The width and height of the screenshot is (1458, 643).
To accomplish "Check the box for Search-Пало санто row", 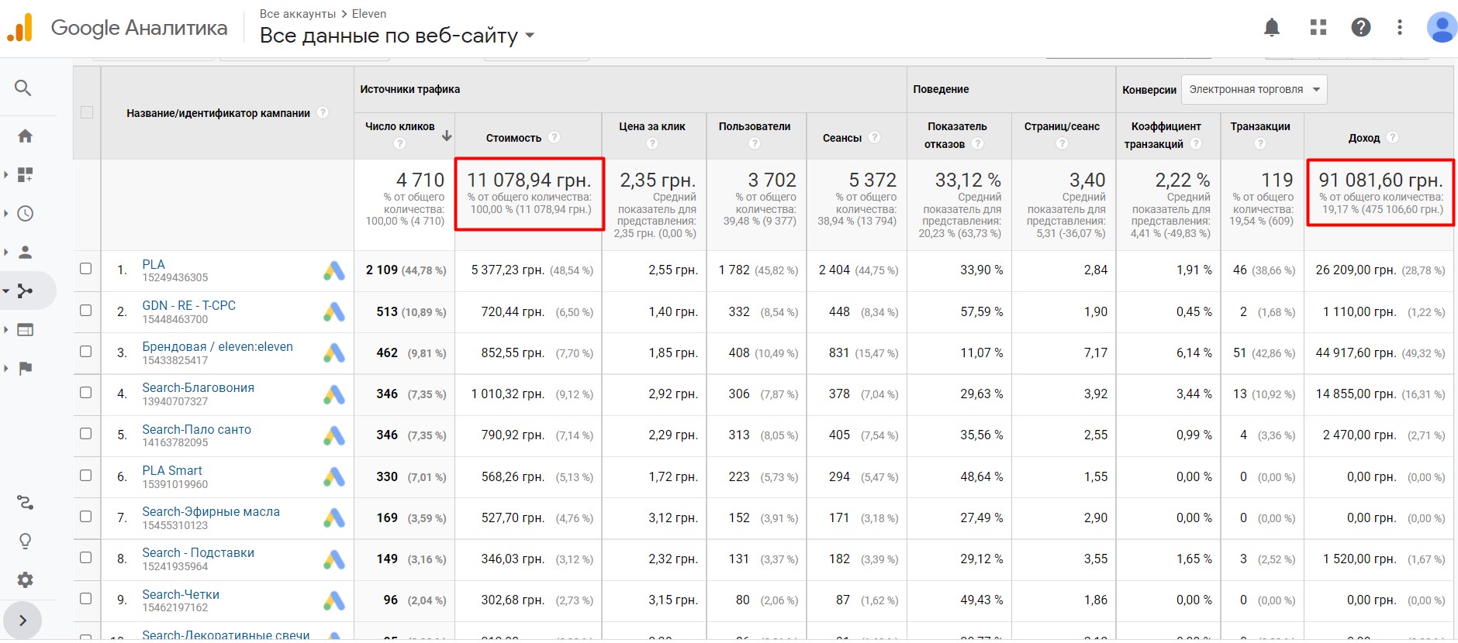I will (x=86, y=434).
